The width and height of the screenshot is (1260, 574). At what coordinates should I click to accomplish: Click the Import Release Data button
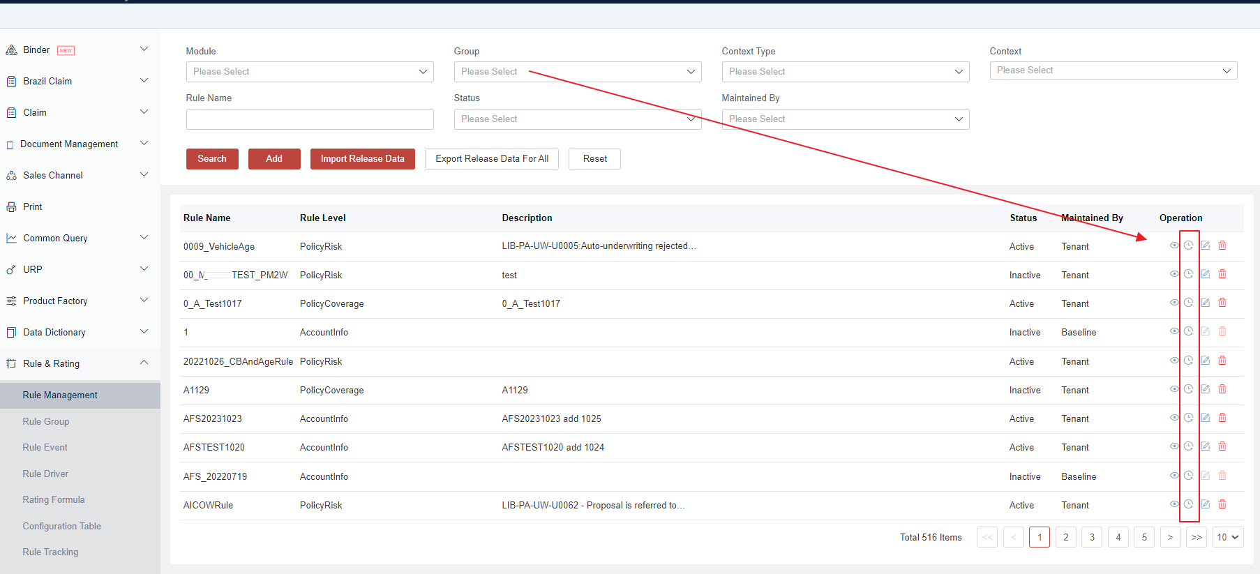[x=362, y=159]
